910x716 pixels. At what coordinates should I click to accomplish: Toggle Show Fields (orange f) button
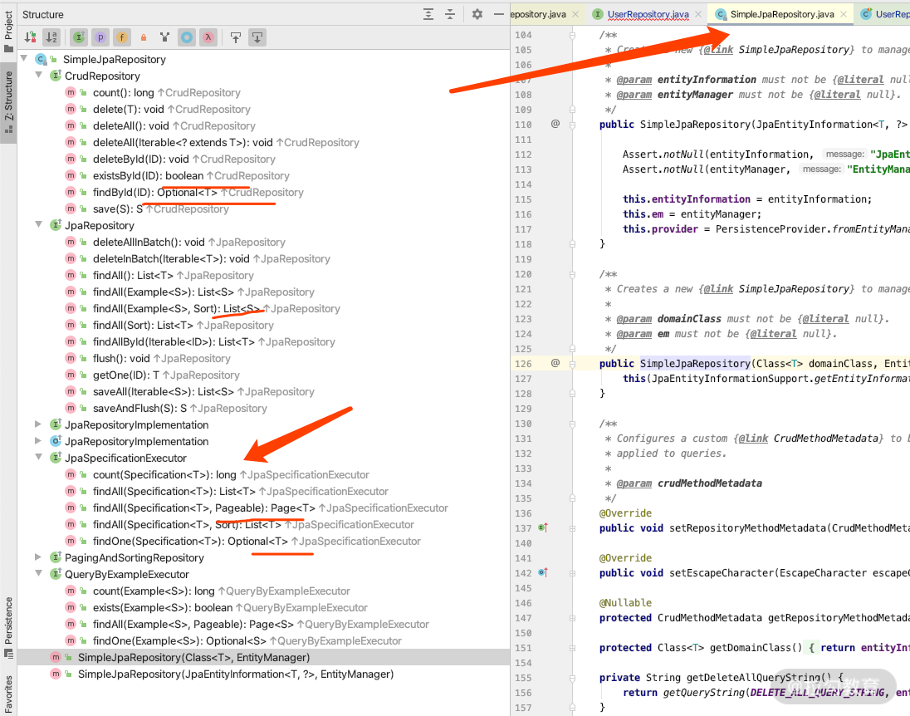pyautogui.click(x=122, y=37)
